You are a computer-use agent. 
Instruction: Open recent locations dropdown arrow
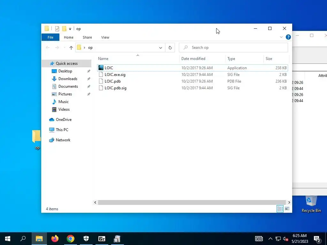click(x=65, y=48)
